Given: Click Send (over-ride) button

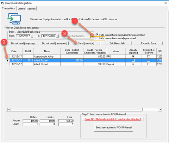Looking at the screenshot, I should click(x=86, y=43).
